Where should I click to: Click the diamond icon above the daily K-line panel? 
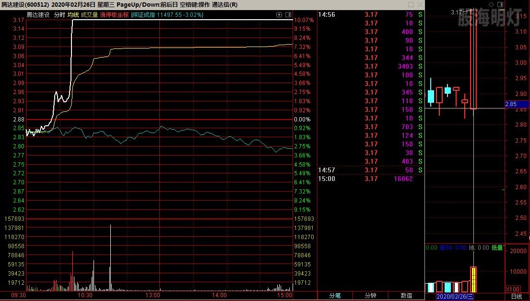492,4
